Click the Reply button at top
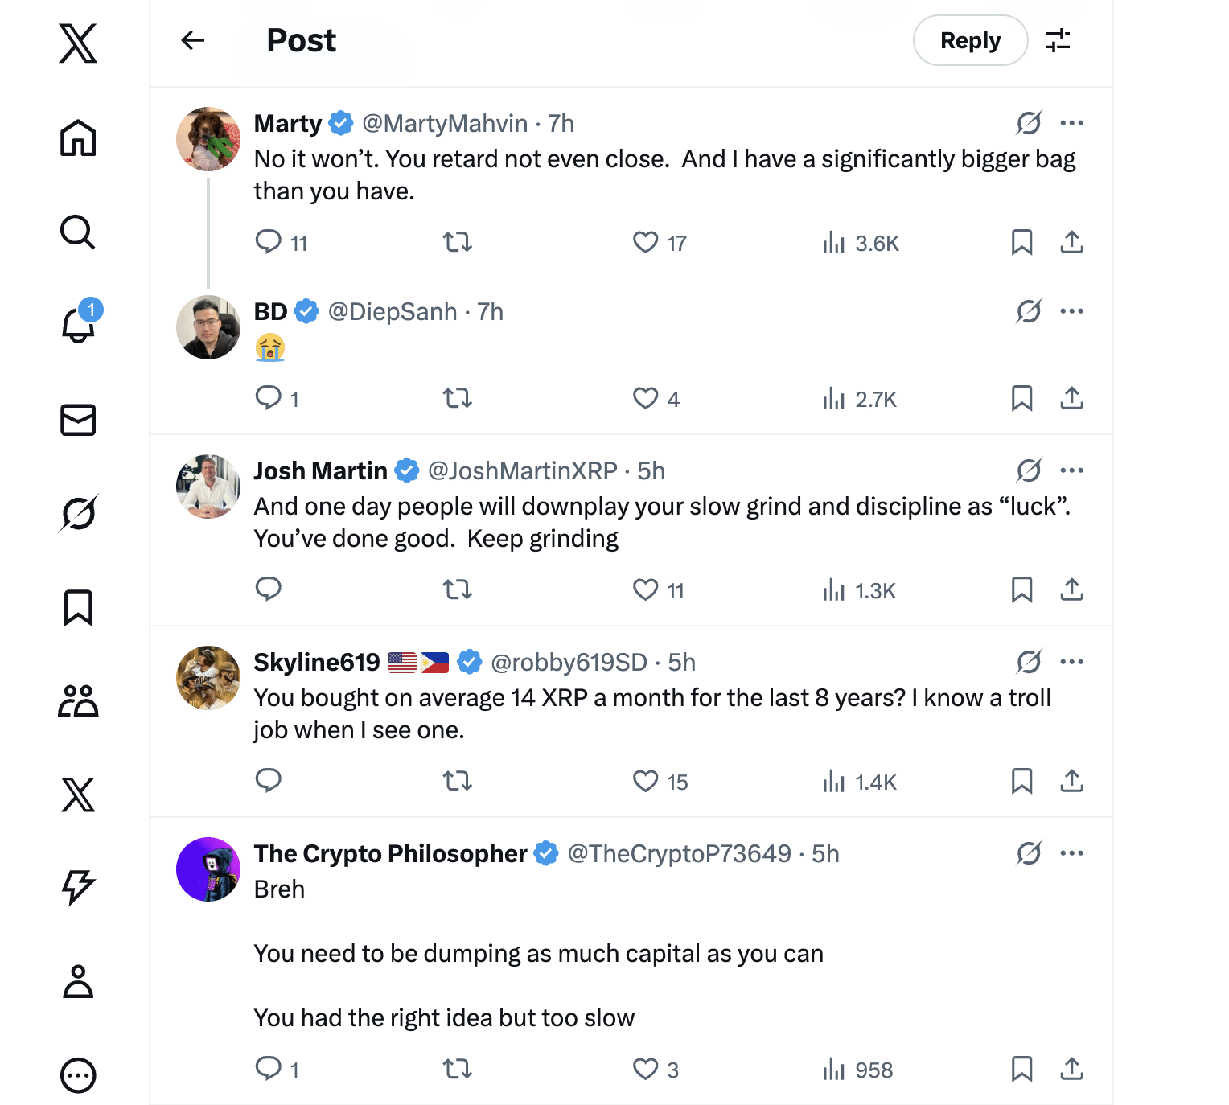The image size is (1229, 1105). (x=970, y=40)
